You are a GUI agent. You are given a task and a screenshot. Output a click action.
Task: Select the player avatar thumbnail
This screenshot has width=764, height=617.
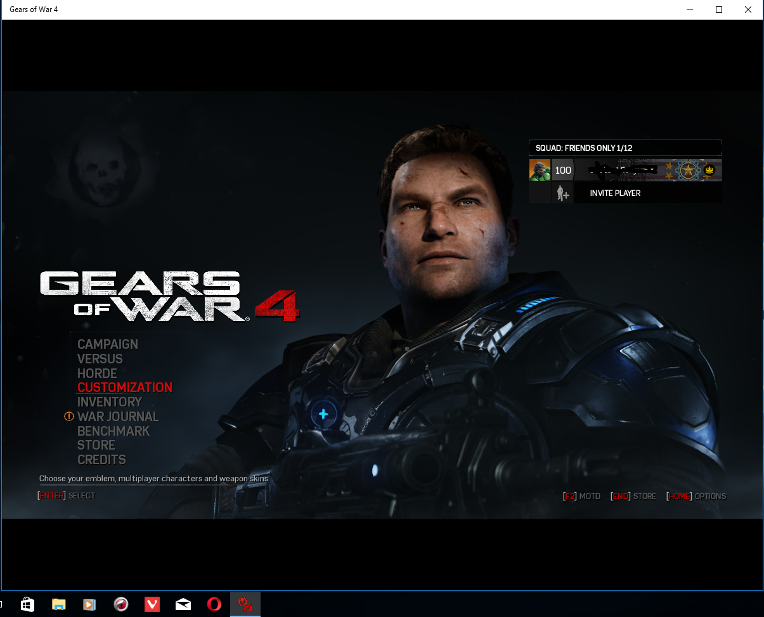tap(540, 170)
